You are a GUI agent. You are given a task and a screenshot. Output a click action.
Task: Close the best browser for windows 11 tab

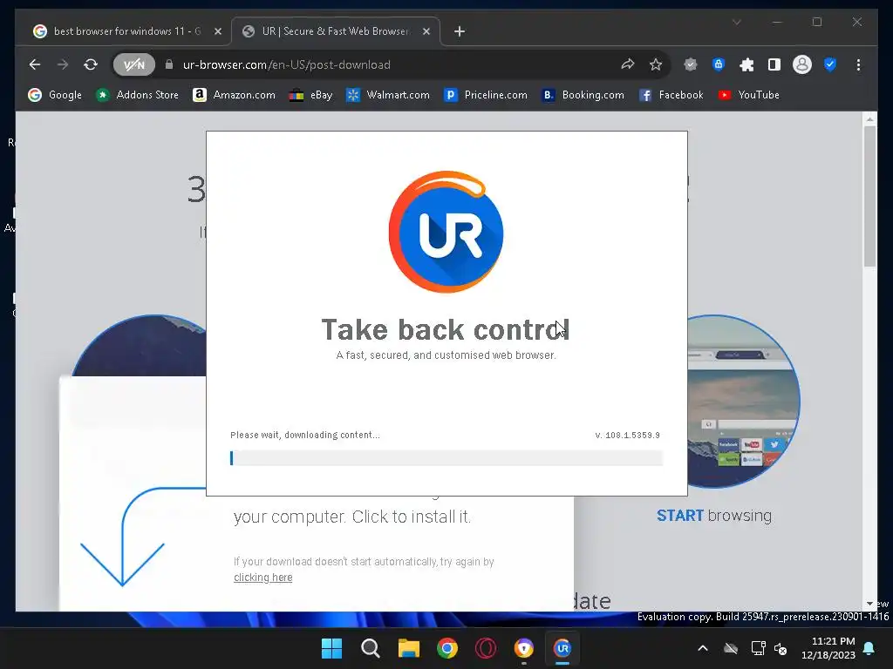[x=217, y=31]
